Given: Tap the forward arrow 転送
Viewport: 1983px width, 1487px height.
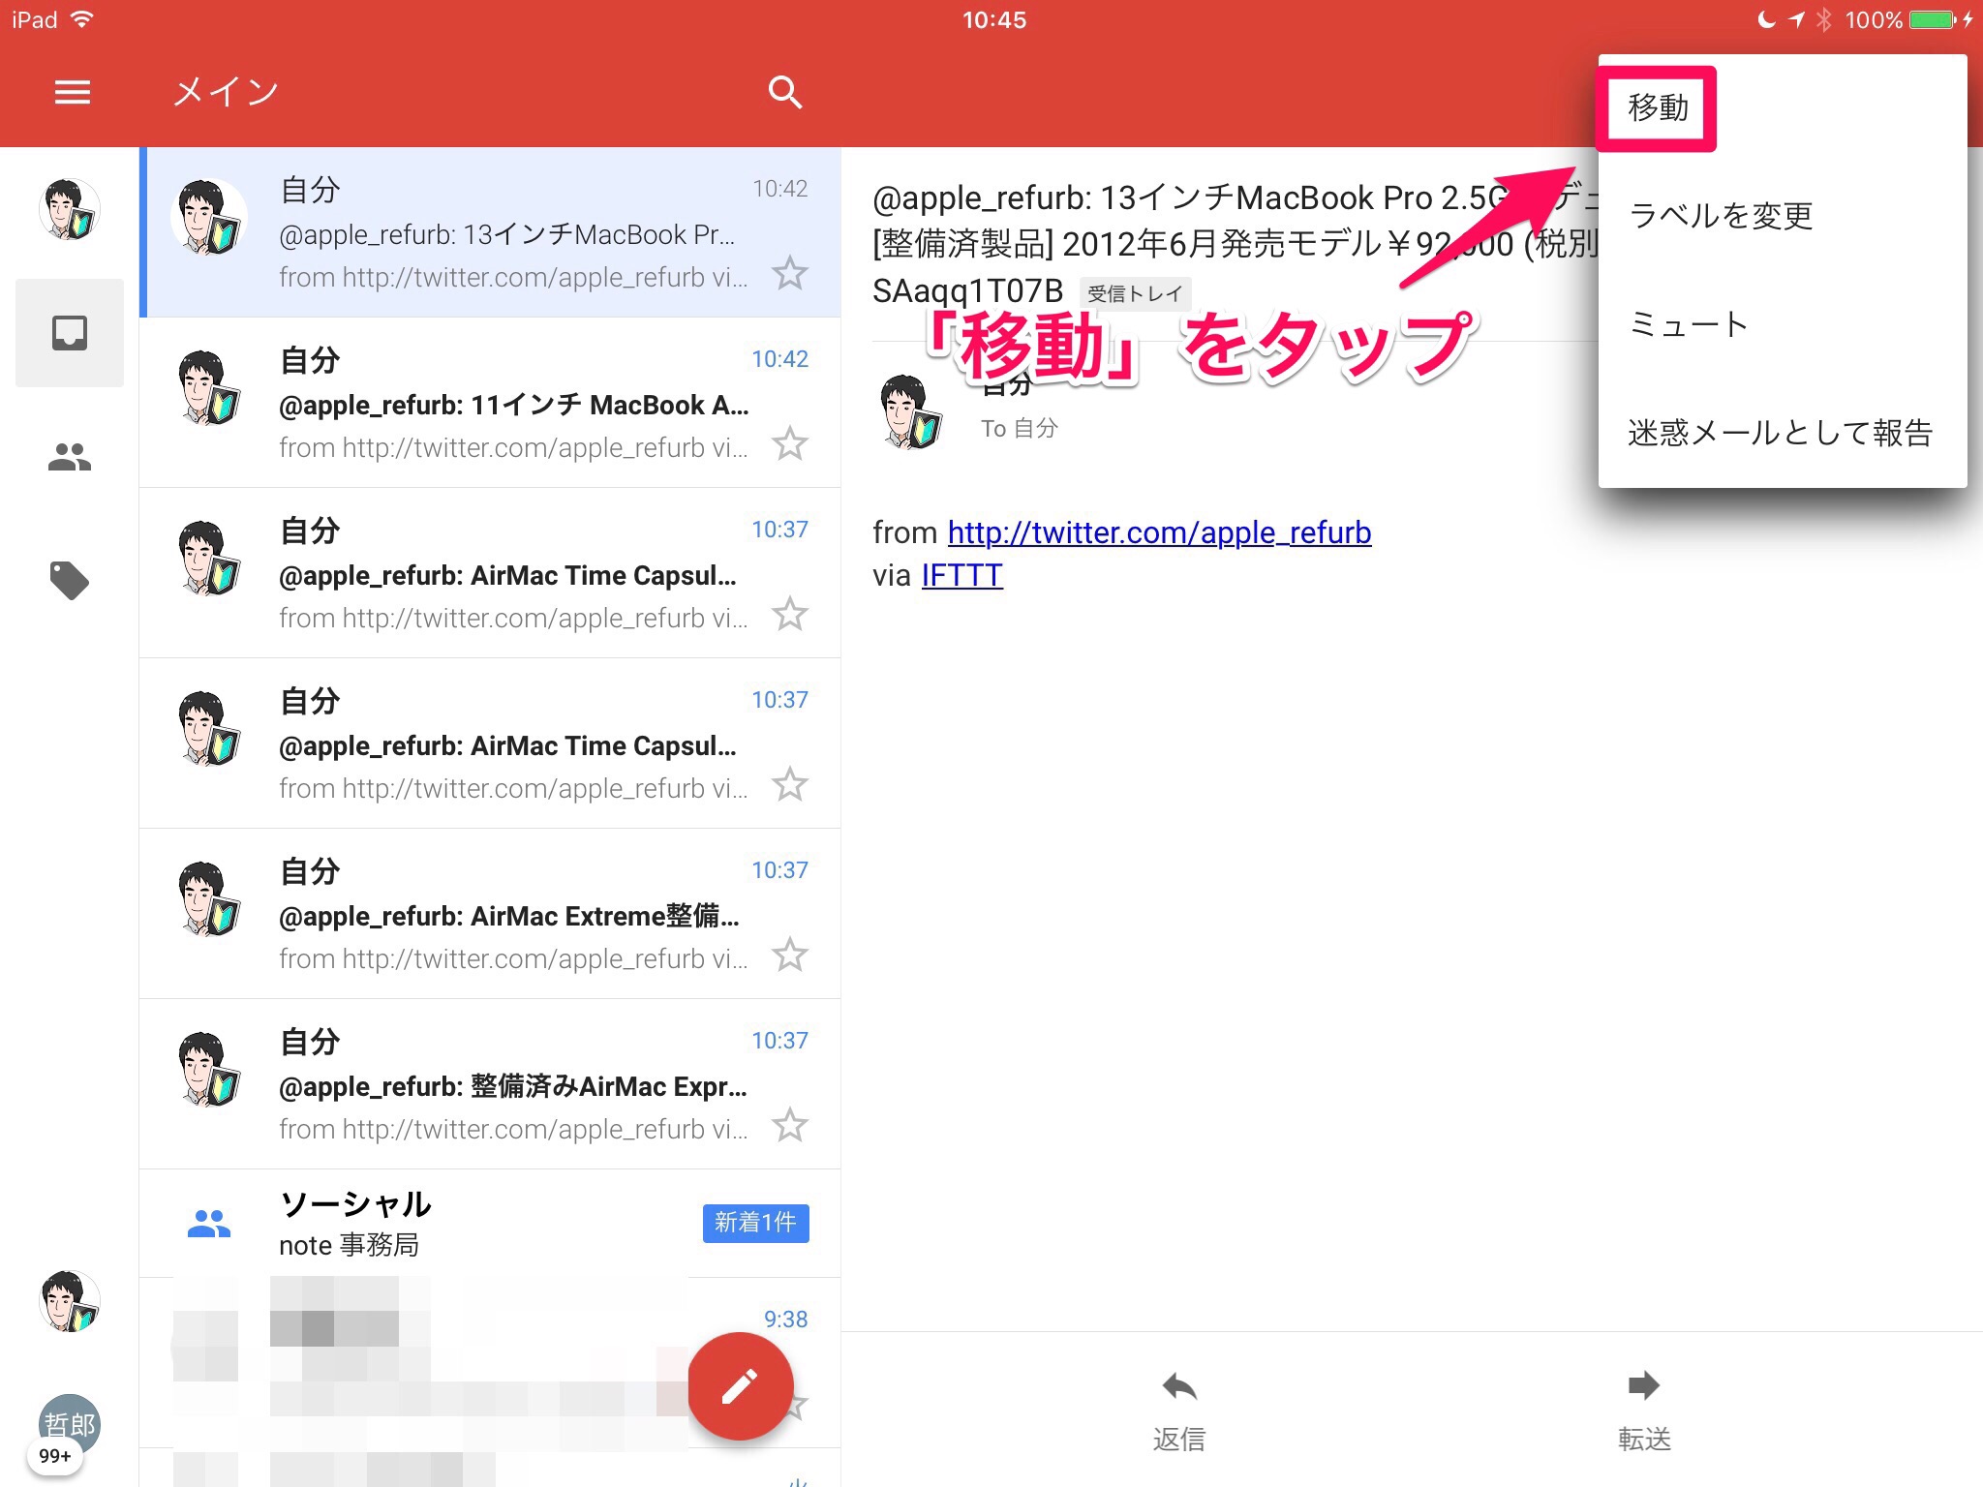Looking at the screenshot, I should tap(1644, 1411).
